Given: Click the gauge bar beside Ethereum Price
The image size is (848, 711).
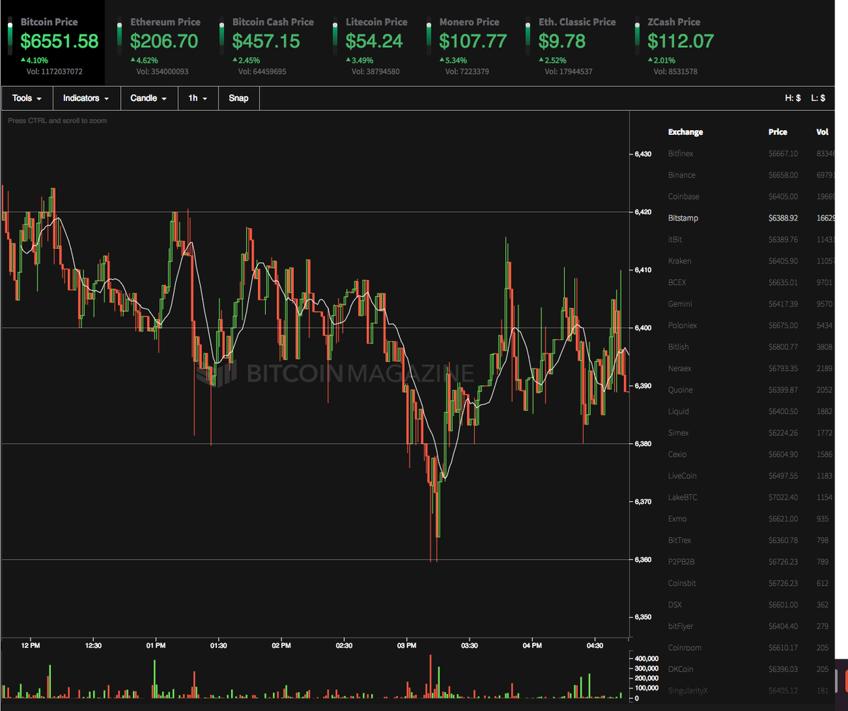Looking at the screenshot, I should click(121, 37).
